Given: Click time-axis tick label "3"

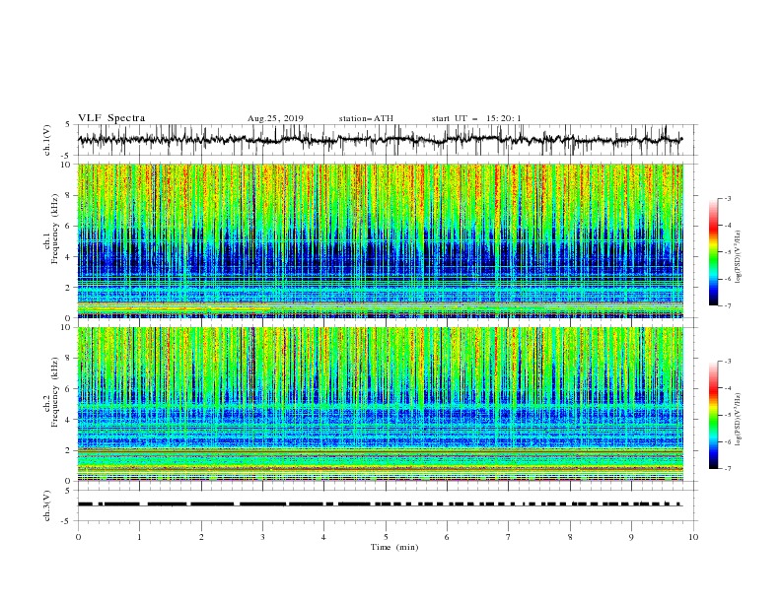Looking at the screenshot, I should [x=262, y=537].
